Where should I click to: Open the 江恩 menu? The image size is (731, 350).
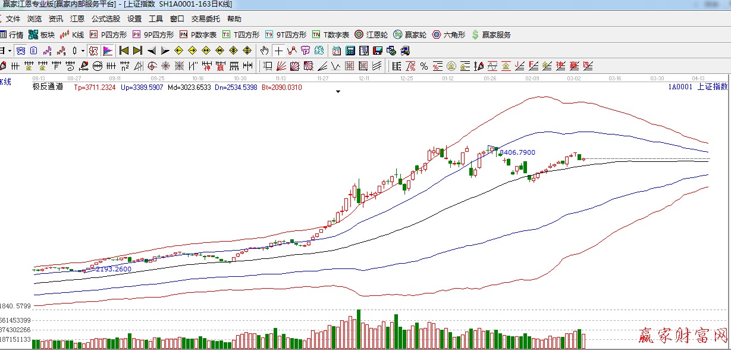77,19
